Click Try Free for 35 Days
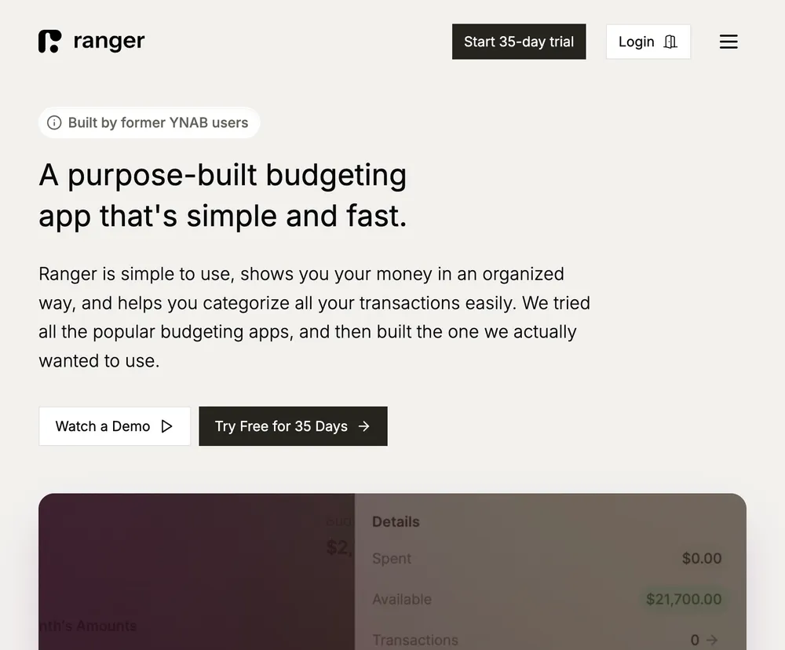 pyautogui.click(x=293, y=426)
